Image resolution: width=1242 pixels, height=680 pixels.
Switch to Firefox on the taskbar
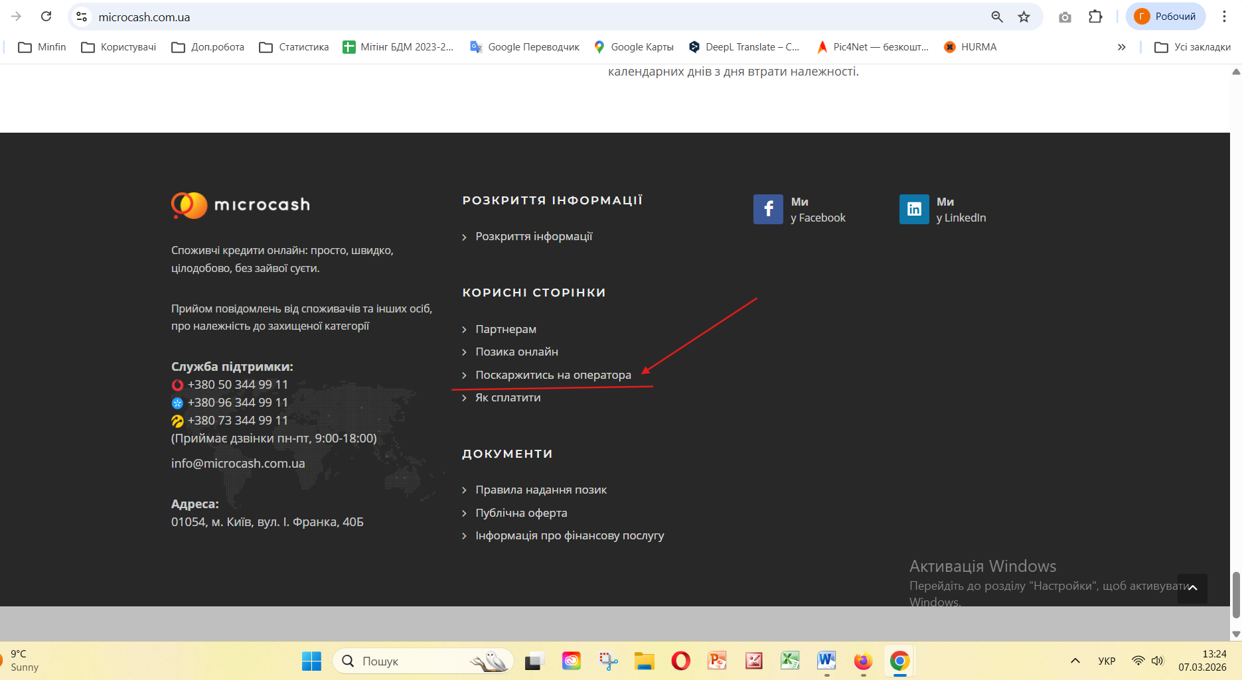[863, 661]
